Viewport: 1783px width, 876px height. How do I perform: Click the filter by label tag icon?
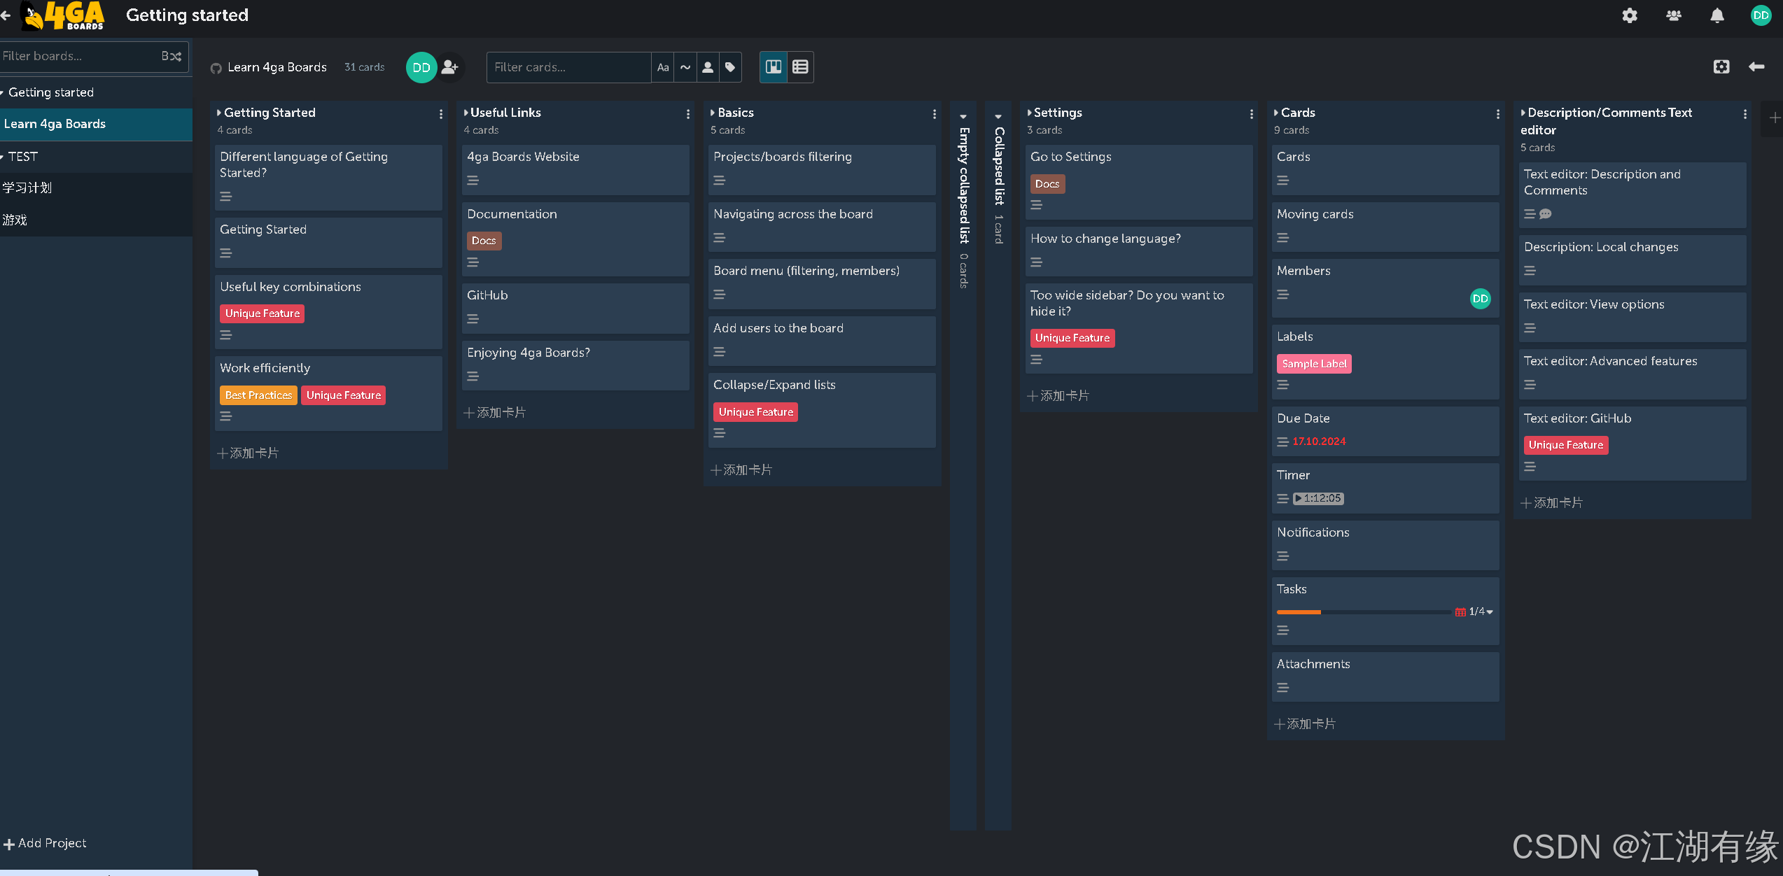pyautogui.click(x=730, y=67)
